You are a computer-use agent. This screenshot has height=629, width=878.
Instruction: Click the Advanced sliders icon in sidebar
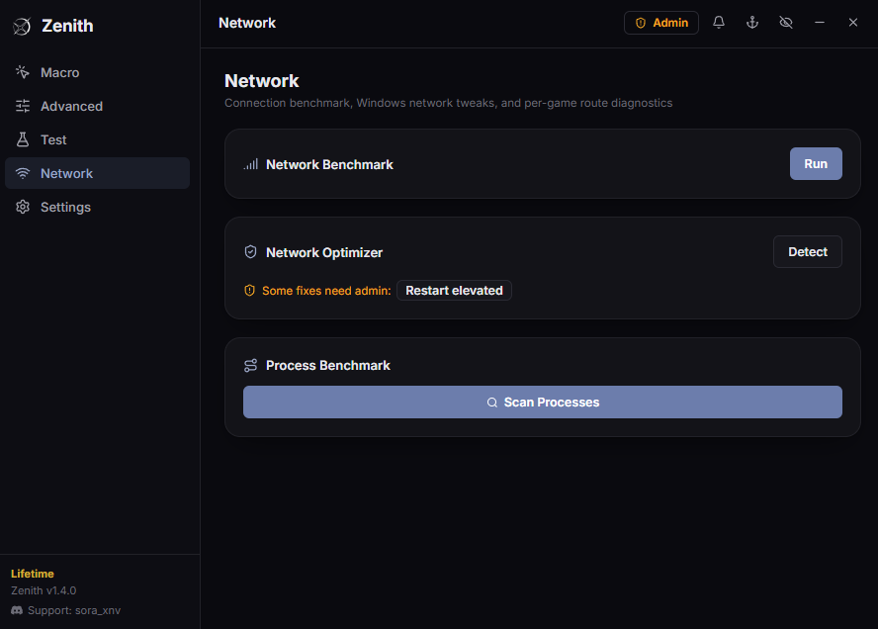point(23,106)
